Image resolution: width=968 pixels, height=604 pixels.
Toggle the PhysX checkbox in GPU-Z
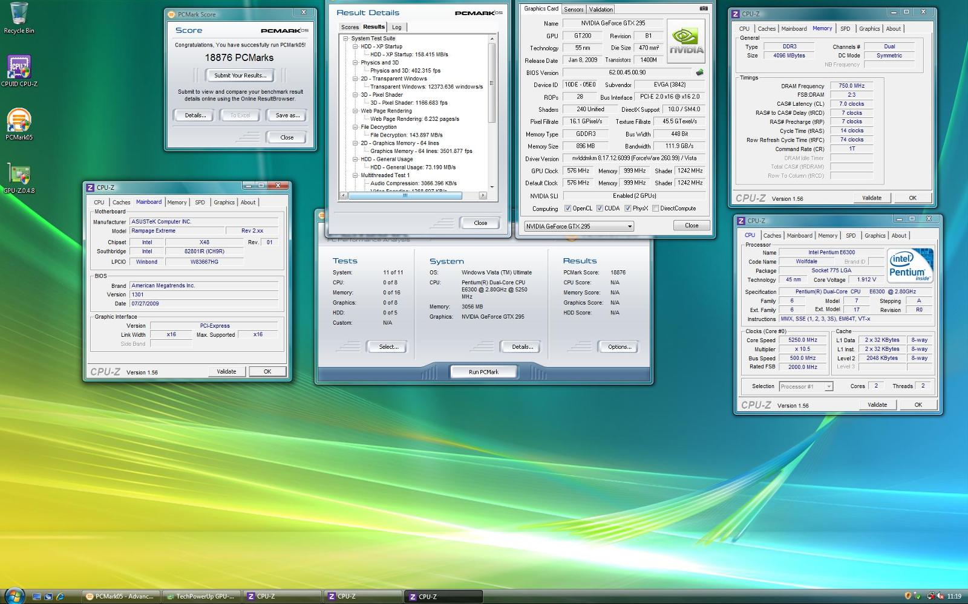pos(628,209)
